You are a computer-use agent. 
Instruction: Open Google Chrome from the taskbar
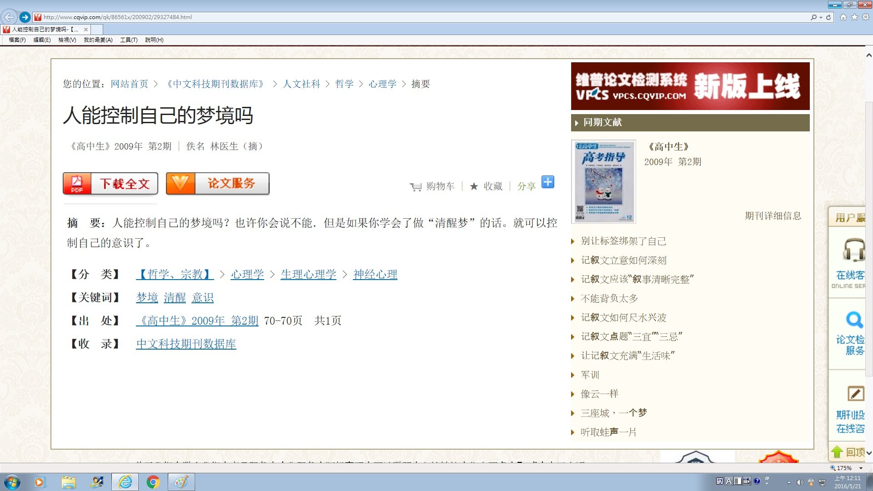[153, 482]
